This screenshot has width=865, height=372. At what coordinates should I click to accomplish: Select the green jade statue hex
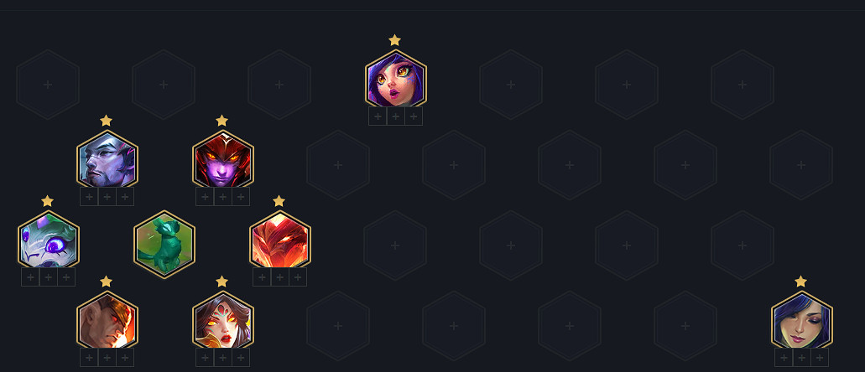click(x=164, y=244)
